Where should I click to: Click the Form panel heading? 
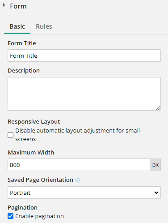click(18, 6)
